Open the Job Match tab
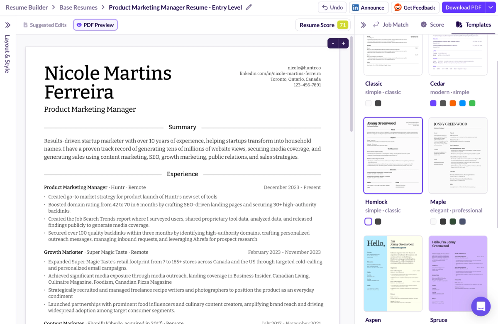498x324 pixels. 391,25
